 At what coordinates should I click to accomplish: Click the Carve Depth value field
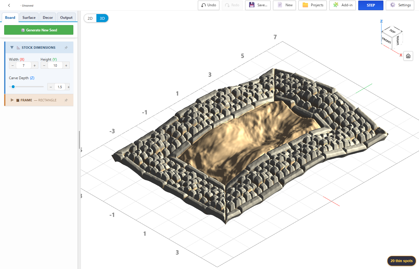click(60, 87)
